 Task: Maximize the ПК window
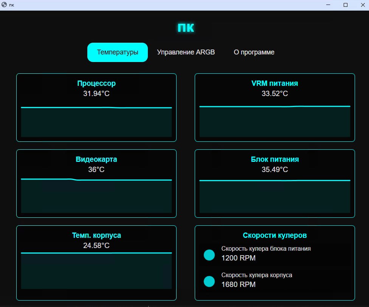[x=345, y=5]
